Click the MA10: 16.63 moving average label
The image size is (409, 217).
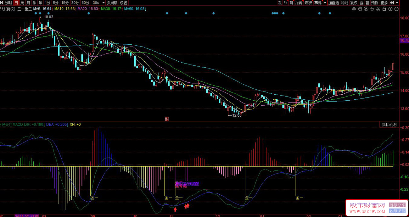click(x=65, y=9)
